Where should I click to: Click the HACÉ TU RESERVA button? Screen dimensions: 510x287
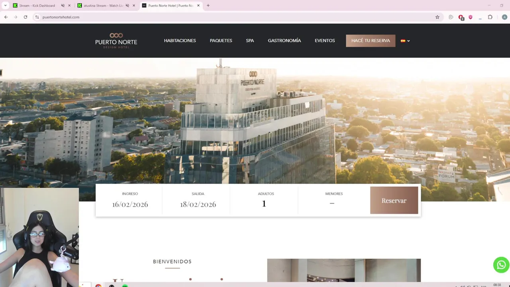[371, 41]
